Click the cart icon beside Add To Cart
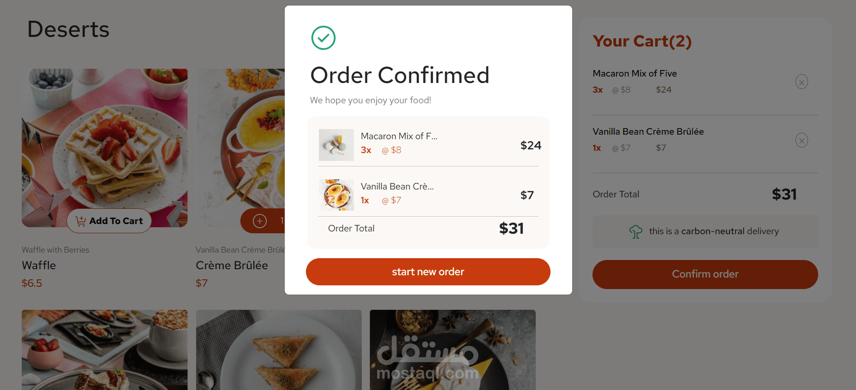Viewport: 856px width, 390px height. tap(81, 221)
